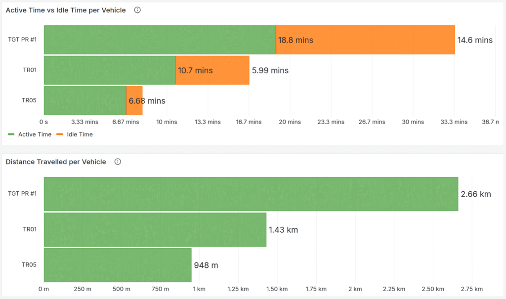Click the 6.68 mins value label
The width and height of the screenshot is (506, 299).
tap(147, 101)
